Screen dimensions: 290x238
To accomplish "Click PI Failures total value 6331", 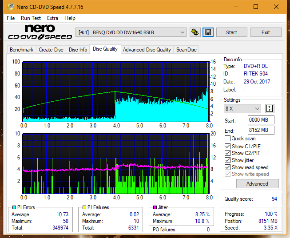I will click(133, 228).
